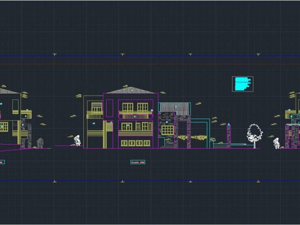Click upper-floor left double window of central building
Screen dimensions: 300x225
pyautogui.click(x=127, y=107)
